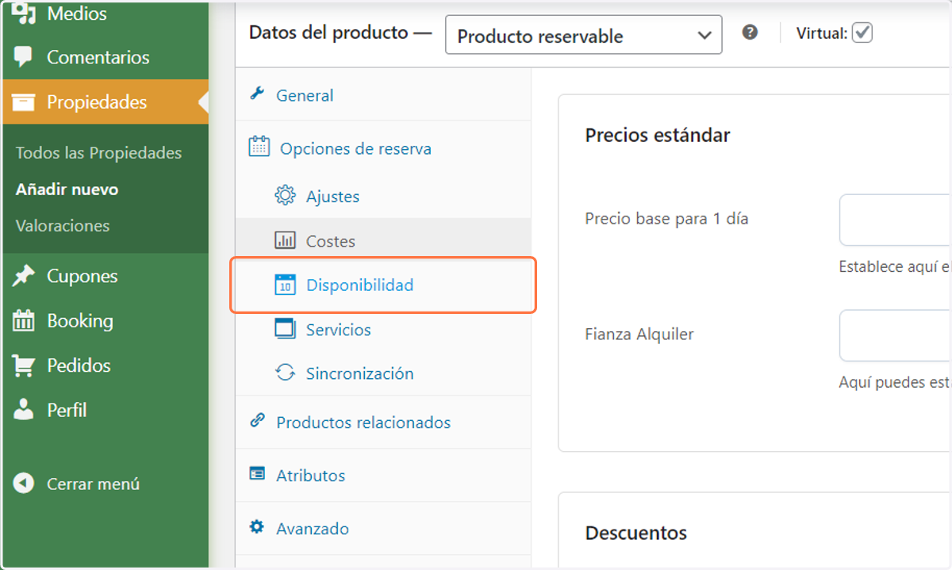Click the bar chart icon beside Costes

click(x=285, y=240)
